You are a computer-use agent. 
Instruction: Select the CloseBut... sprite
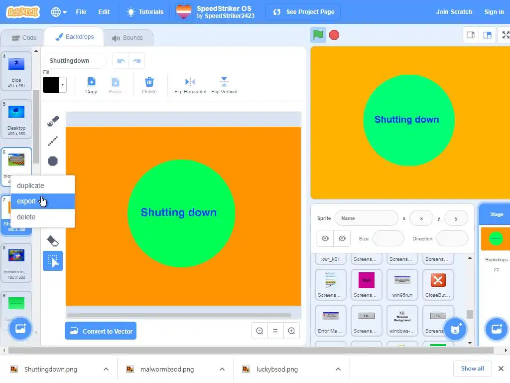(x=438, y=285)
